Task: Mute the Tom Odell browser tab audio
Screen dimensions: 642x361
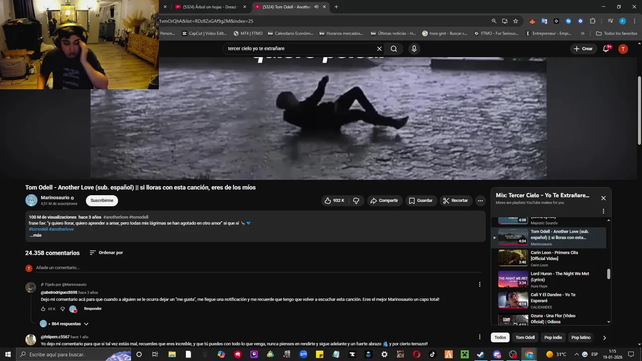Action: [316, 7]
